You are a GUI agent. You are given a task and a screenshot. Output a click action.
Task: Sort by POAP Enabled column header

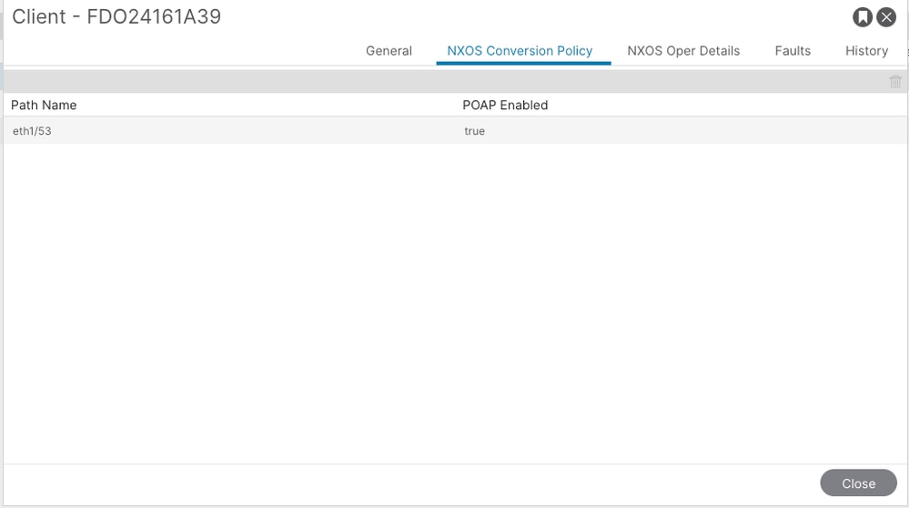tap(505, 105)
